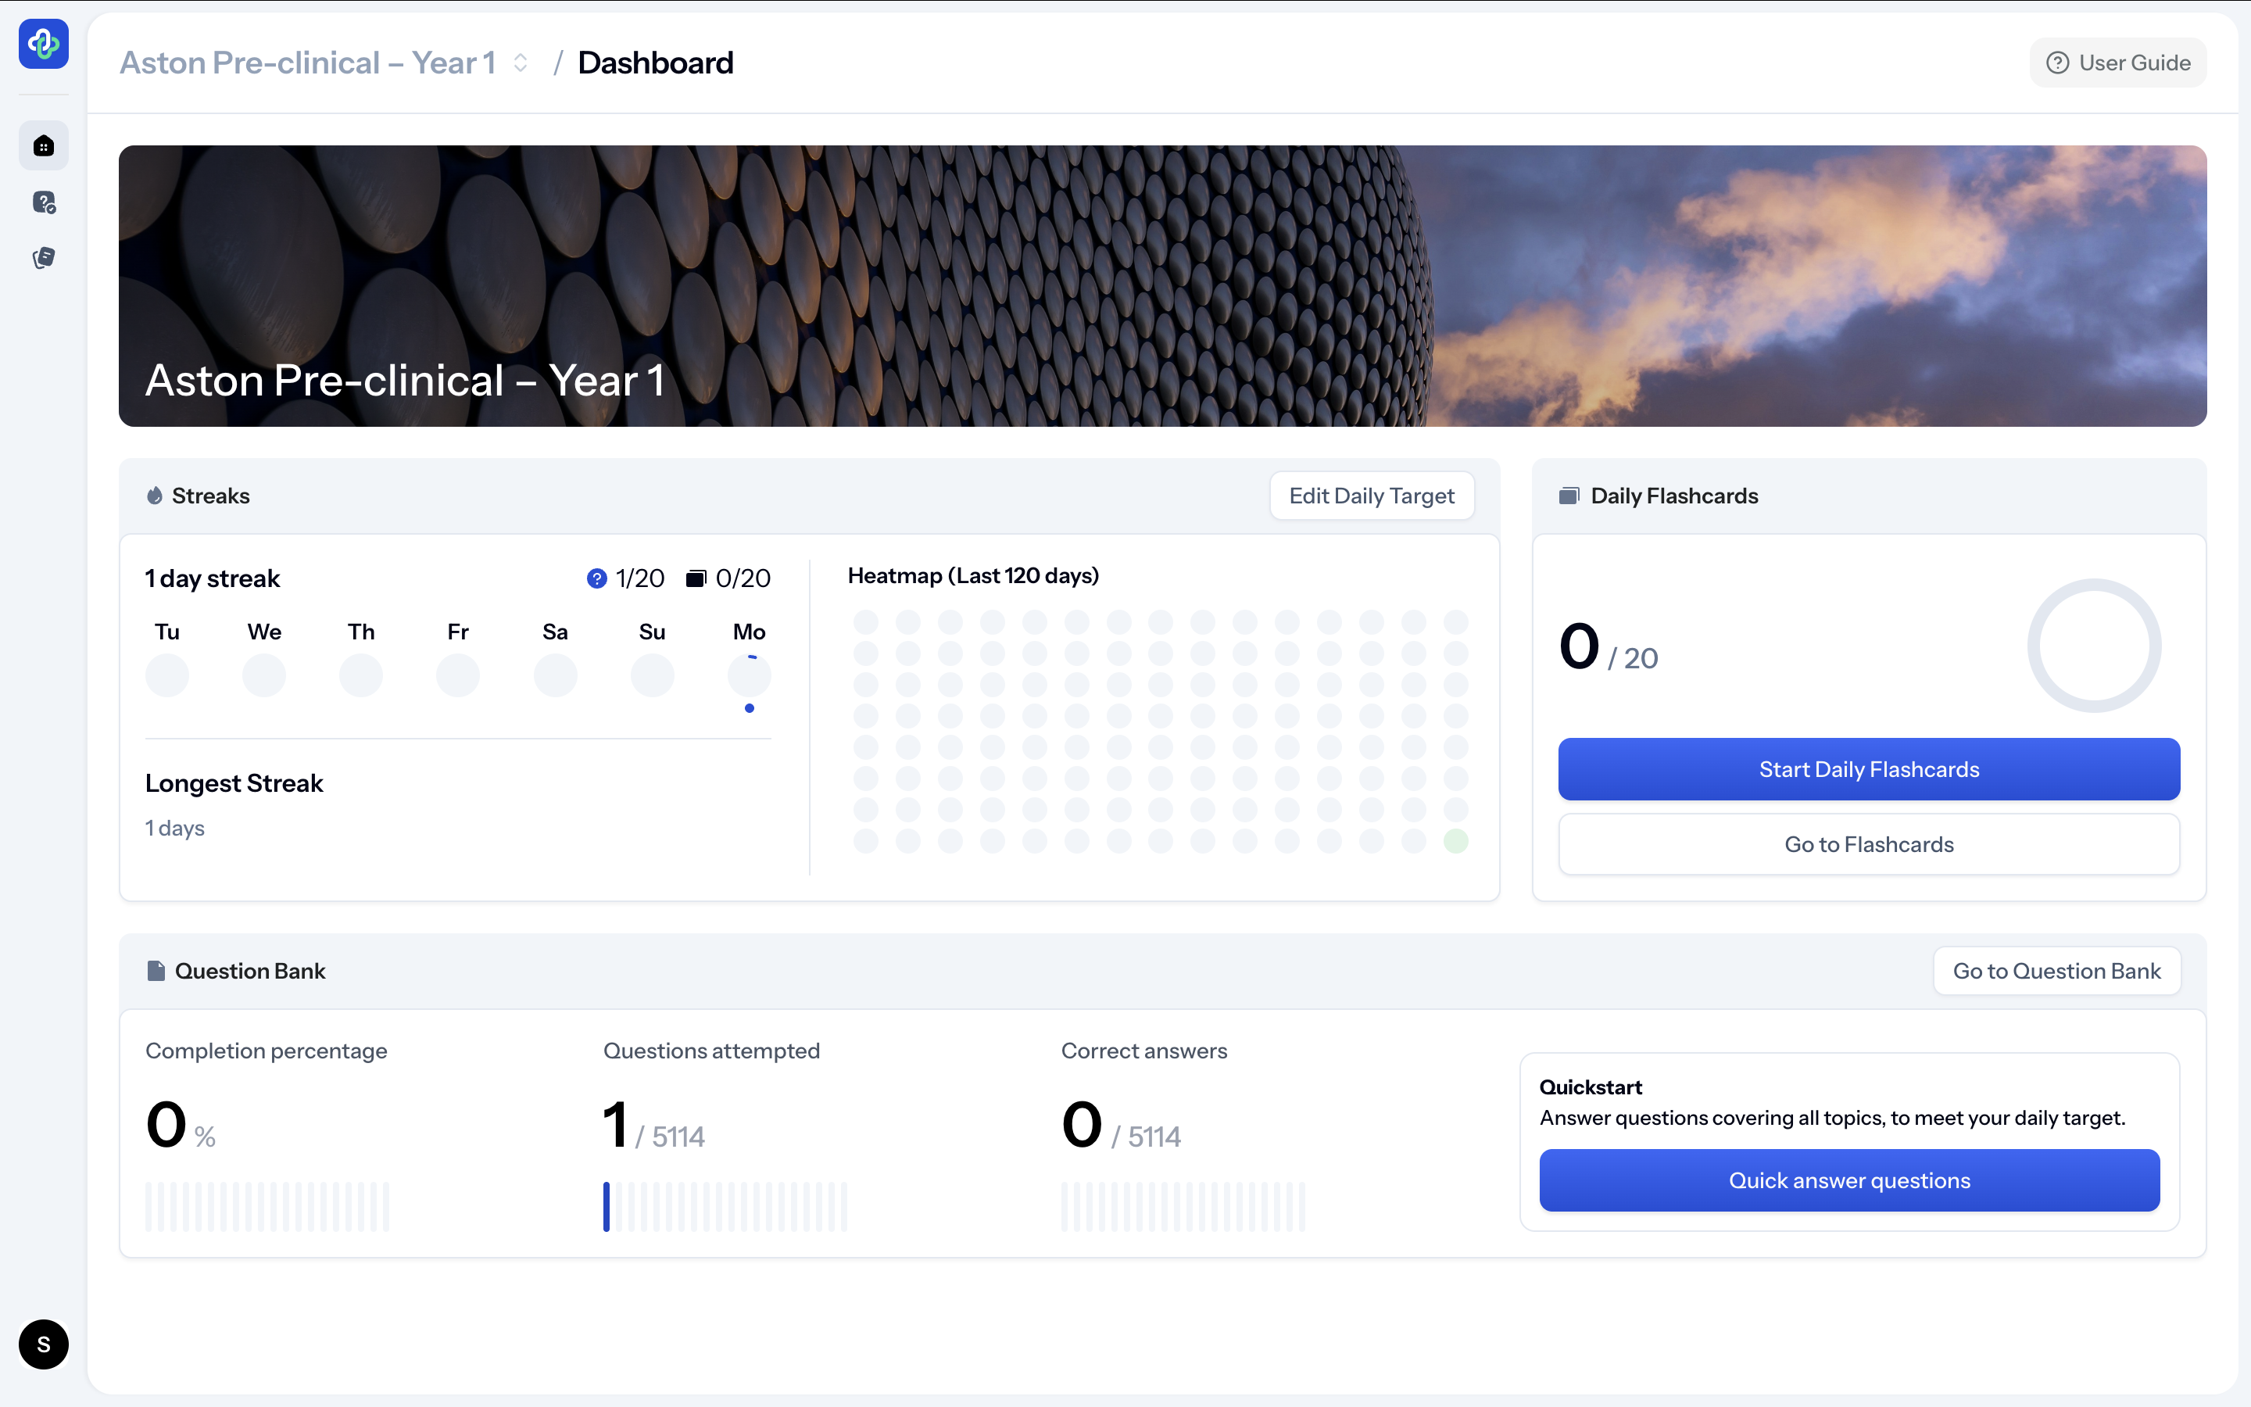
Task: Click the green heatmap dot for today
Action: coord(1455,841)
